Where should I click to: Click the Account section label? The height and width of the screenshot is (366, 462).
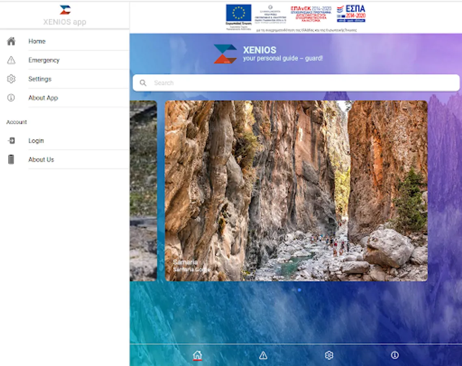[17, 122]
